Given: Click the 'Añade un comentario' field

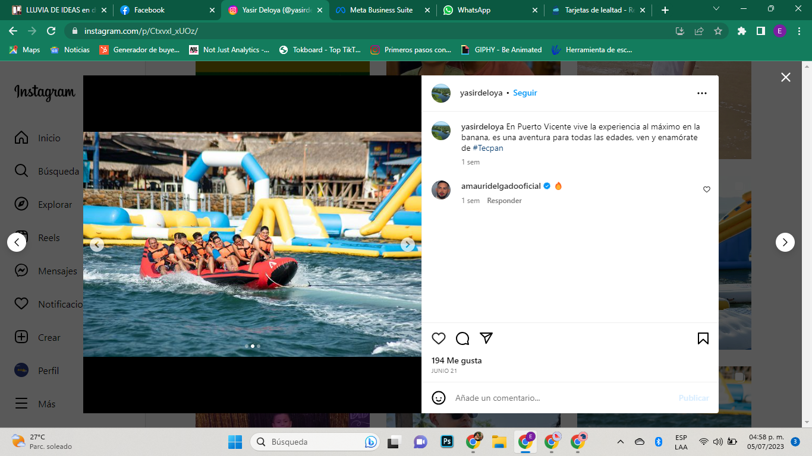Looking at the screenshot, I should pos(559,398).
